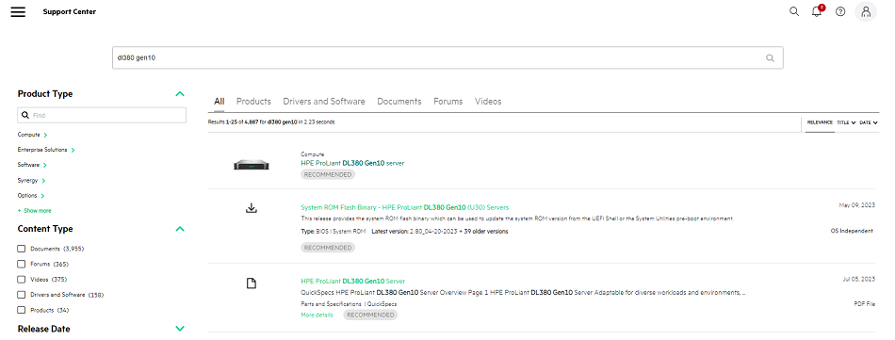Click RECOMMENDED badge under System ROM result
Viewport: 895px width, 340px height.
click(x=328, y=248)
